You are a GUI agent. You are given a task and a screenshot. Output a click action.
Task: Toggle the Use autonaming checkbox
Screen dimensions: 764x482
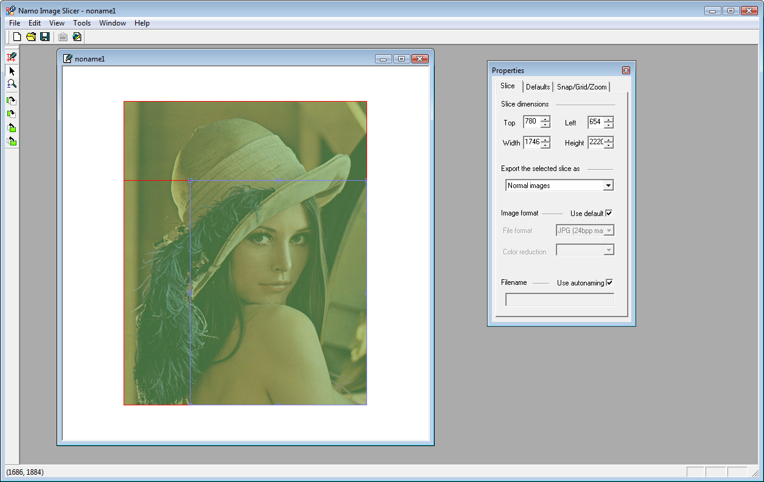[x=609, y=283]
